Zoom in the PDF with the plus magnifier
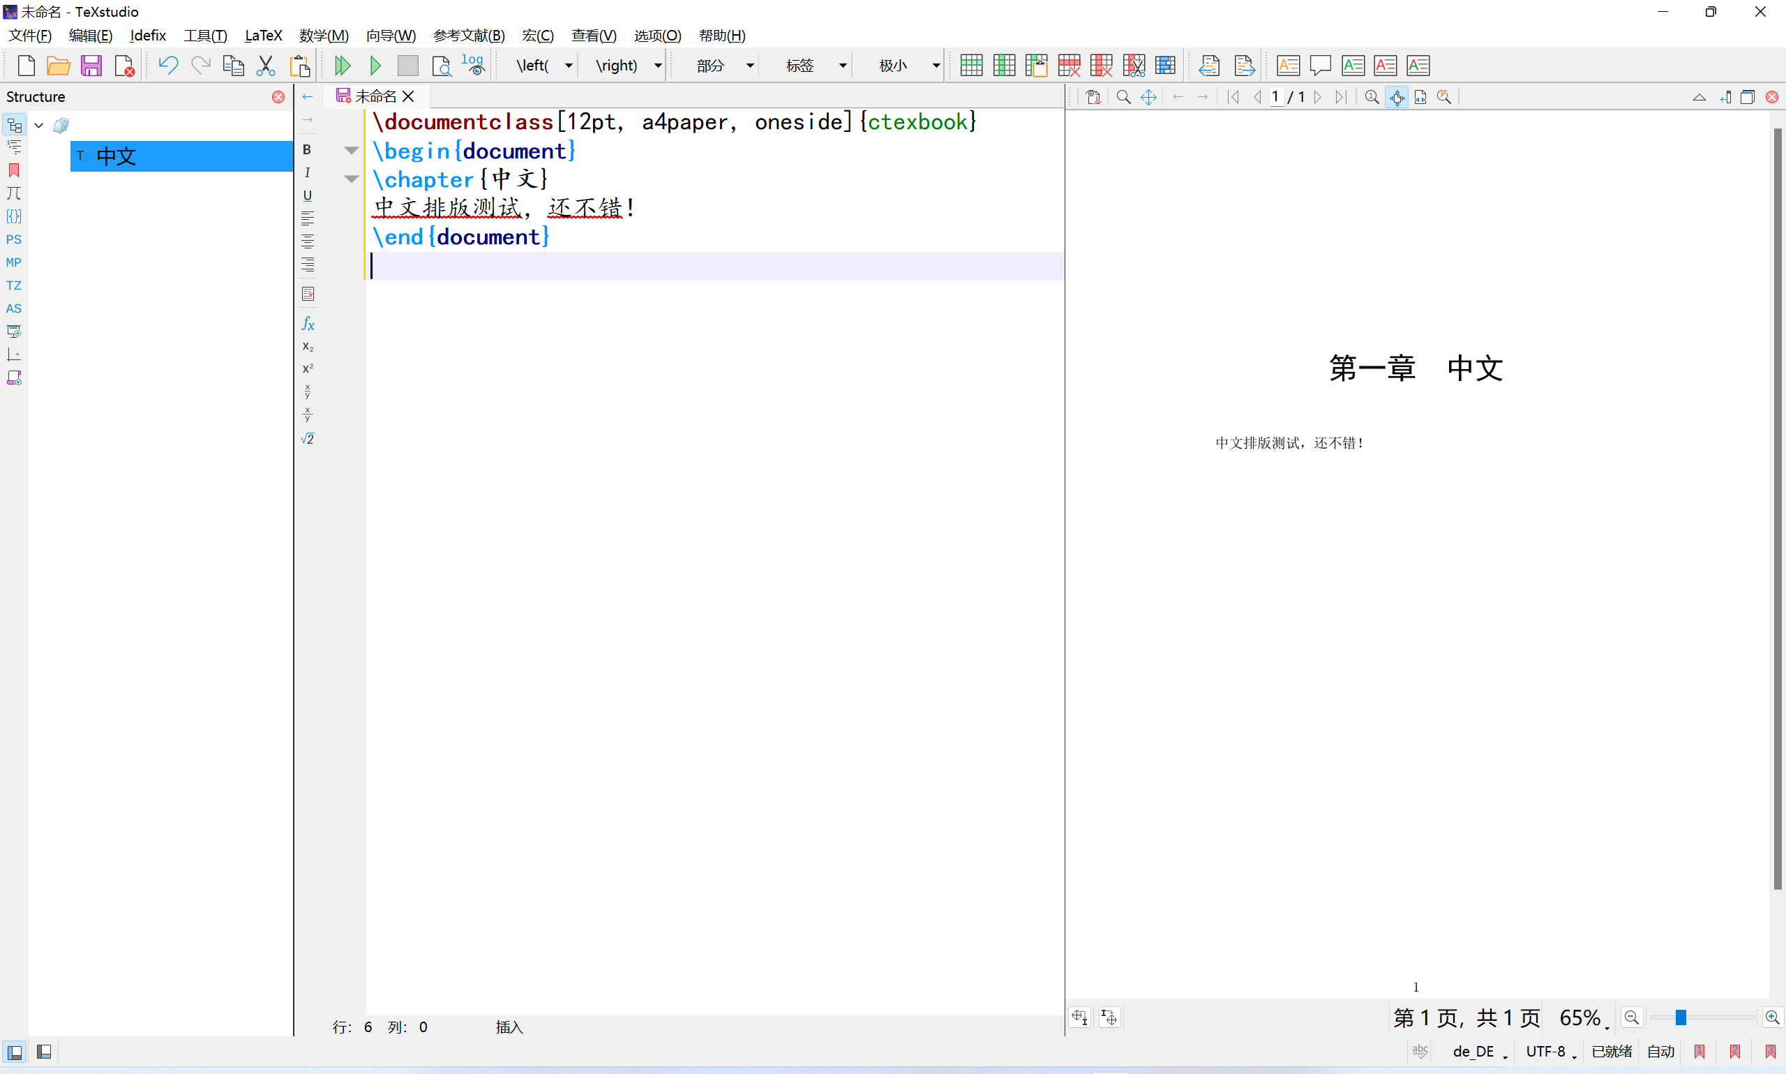Screen dimensions: 1786x1074 [x=1772, y=1017]
